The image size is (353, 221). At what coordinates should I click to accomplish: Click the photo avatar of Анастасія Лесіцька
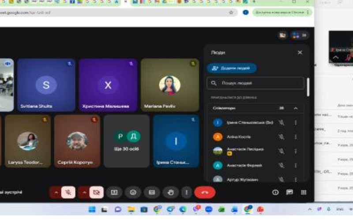point(218,151)
